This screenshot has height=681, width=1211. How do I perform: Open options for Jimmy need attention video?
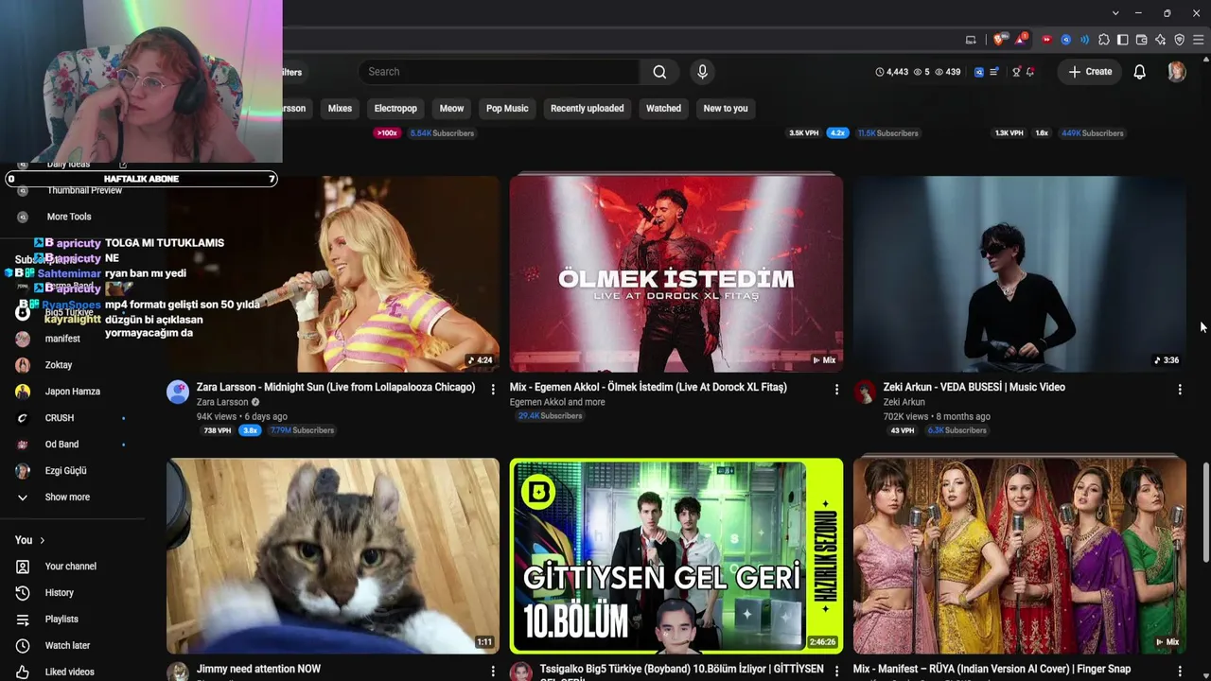[493, 671]
